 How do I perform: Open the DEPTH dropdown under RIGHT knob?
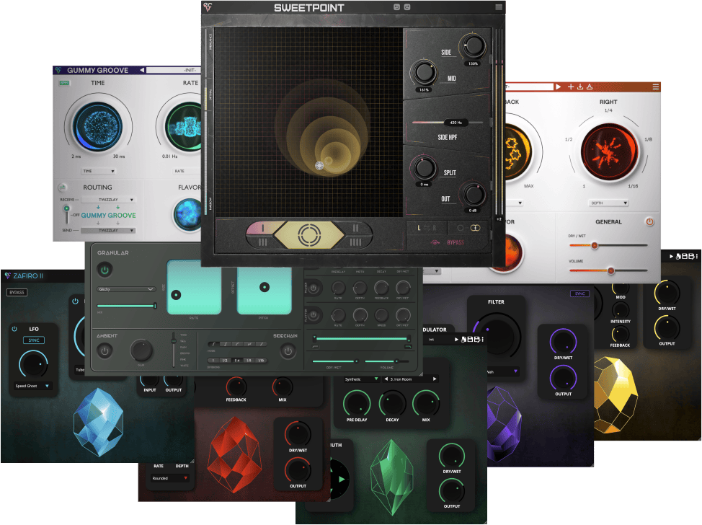pyautogui.click(x=608, y=203)
